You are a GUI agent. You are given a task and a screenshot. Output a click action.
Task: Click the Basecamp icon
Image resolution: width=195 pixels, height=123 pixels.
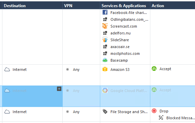pyautogui.click(x=105, y=60)
